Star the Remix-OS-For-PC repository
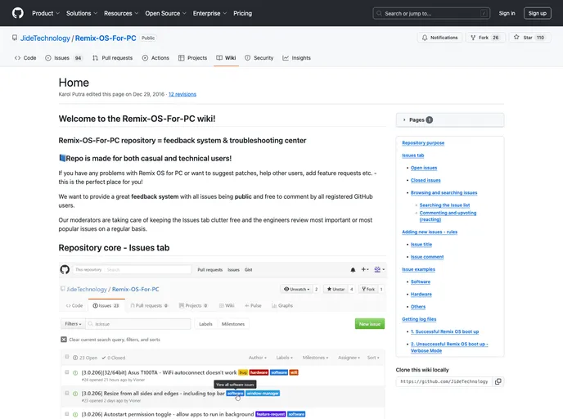This screenshot has width=563, height=419. pyautogui.click(x=529, y=38)
